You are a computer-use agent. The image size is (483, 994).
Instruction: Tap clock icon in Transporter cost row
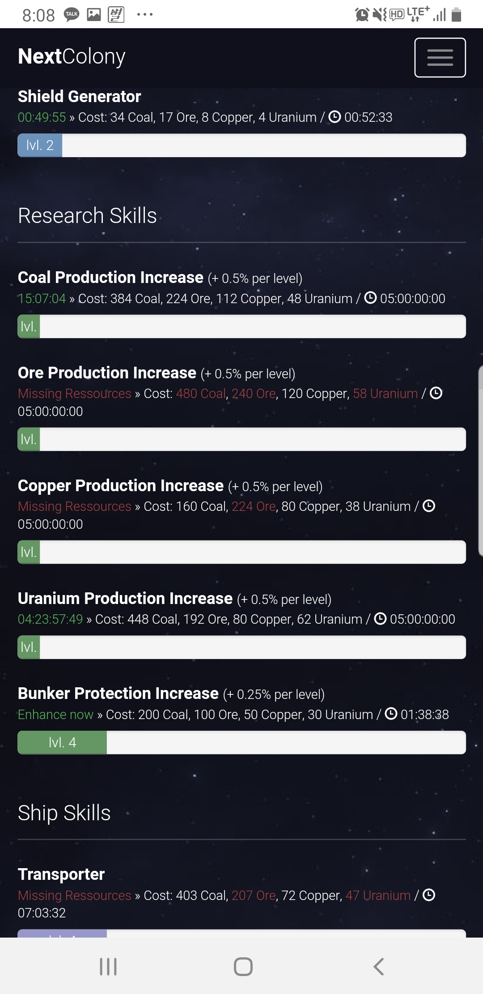(x=428, y=895)
